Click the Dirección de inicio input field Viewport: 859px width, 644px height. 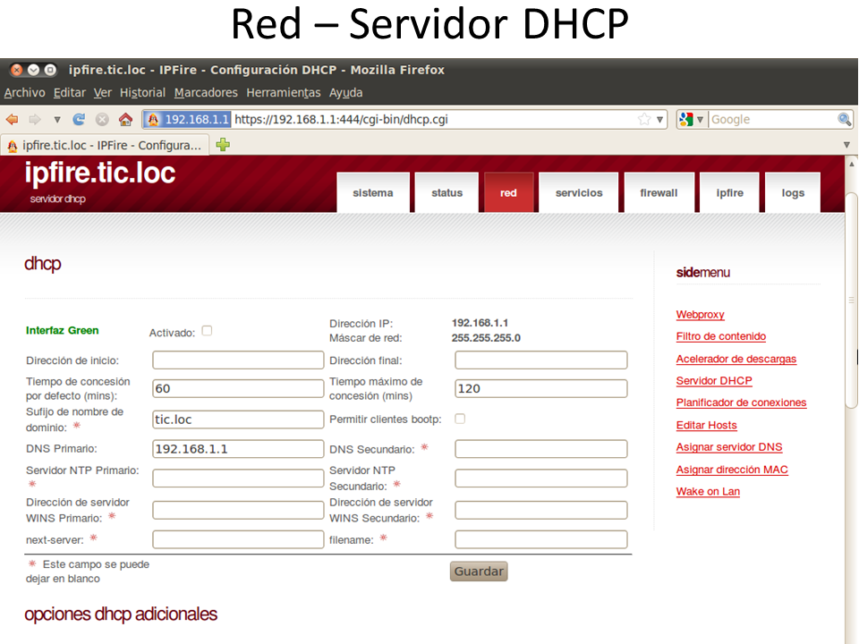click(237, 360)
